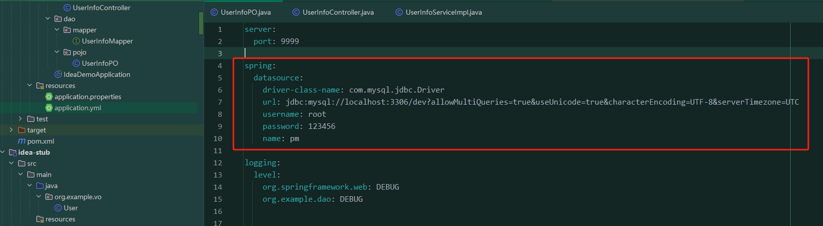Collapse the pojo package chevron
Screen dimensions: 823x226
pos(57,52)
